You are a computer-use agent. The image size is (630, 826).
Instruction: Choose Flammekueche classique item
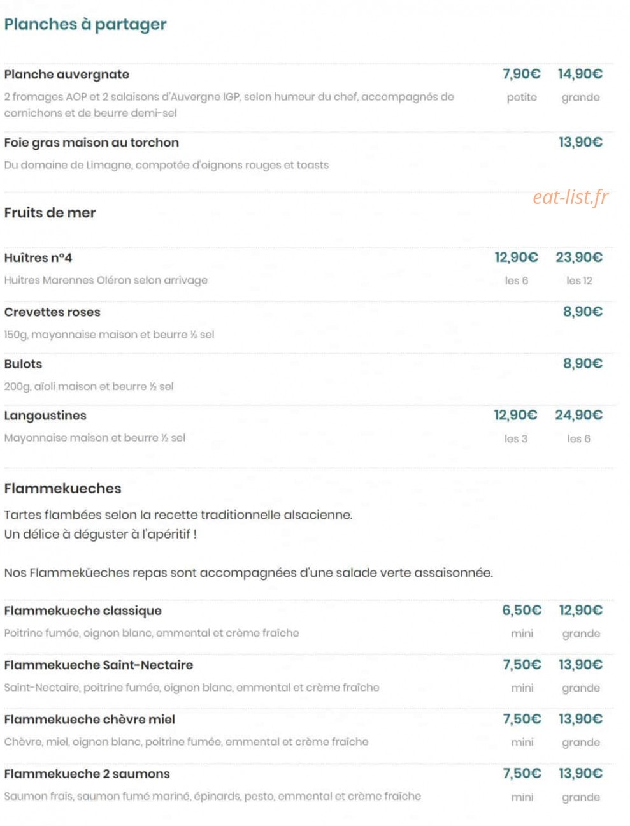point(83,611)
